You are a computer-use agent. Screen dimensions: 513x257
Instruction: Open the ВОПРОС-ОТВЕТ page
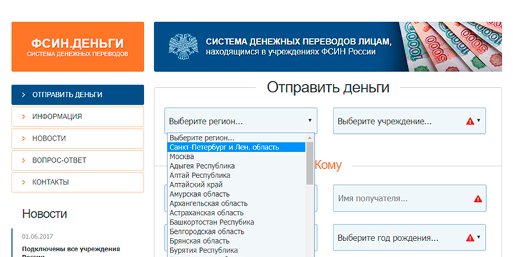coord(78,160)
